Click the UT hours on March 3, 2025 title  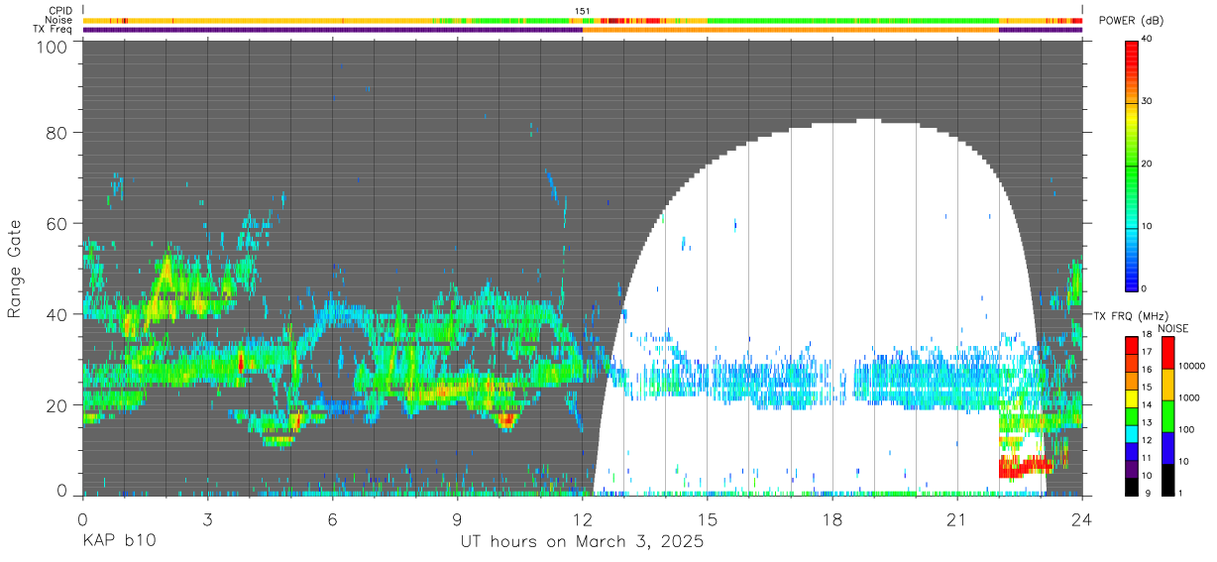tap(582, 542)
